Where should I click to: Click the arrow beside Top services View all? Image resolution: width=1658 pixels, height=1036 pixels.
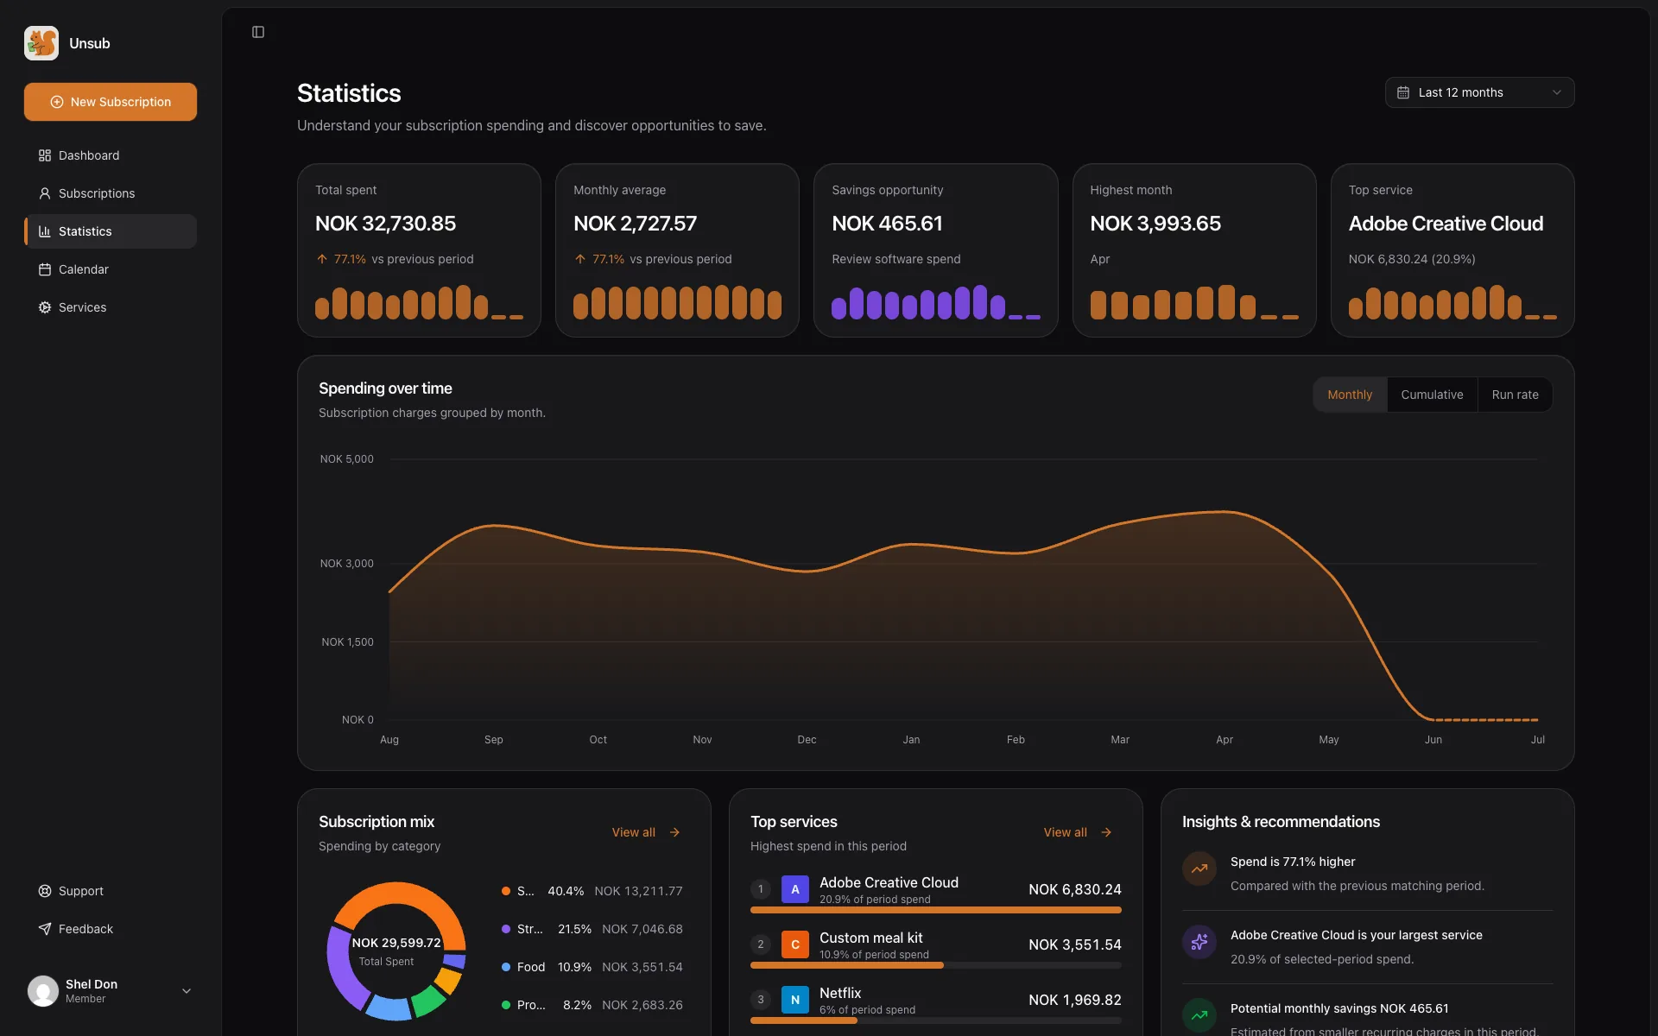pyautogui.click(x=1106, y=832)
